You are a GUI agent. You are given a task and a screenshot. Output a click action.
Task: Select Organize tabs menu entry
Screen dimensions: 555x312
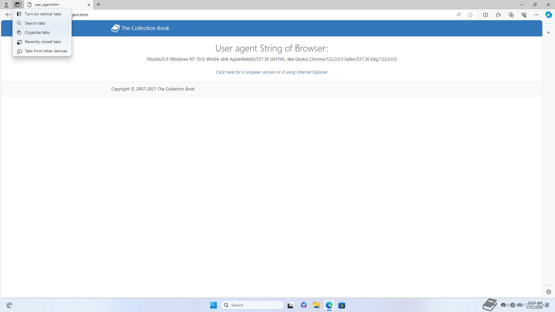pyautogui.click(x=37, y=32)
